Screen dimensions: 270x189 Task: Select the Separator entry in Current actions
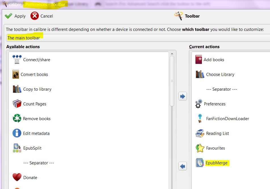click(222, 89)
